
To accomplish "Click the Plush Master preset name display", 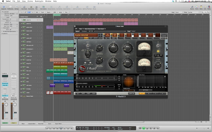I will [86, 35].
